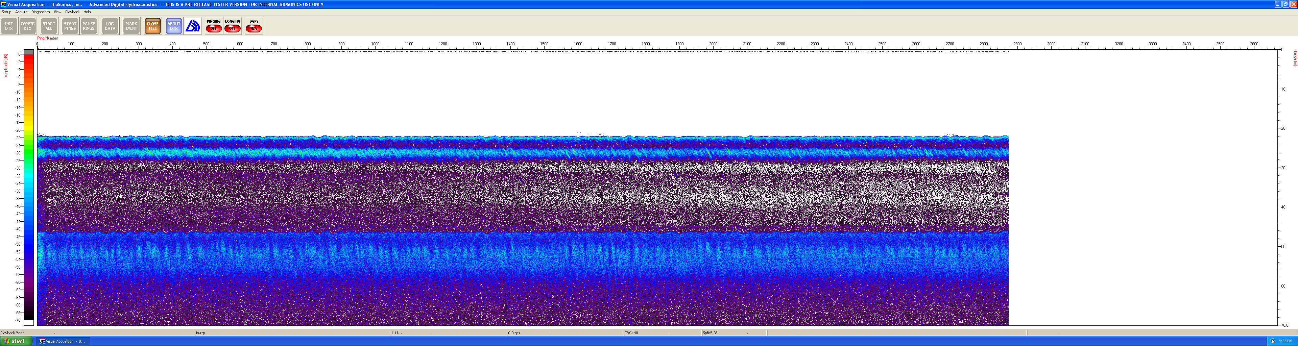The height and width of the screenshot is (346, 1298).
Task: Open the Setup menu
Action: tap(6, 12)
